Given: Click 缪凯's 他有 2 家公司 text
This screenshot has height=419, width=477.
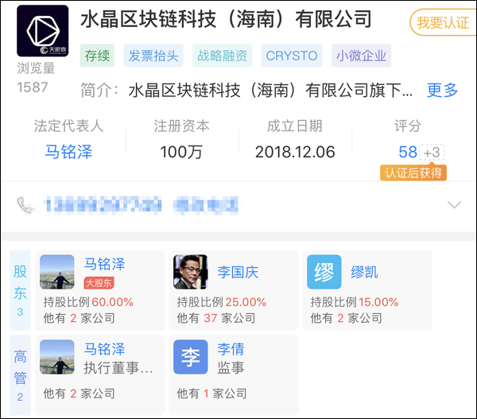Looking at the screenshot, I should (x=346, y=318).
